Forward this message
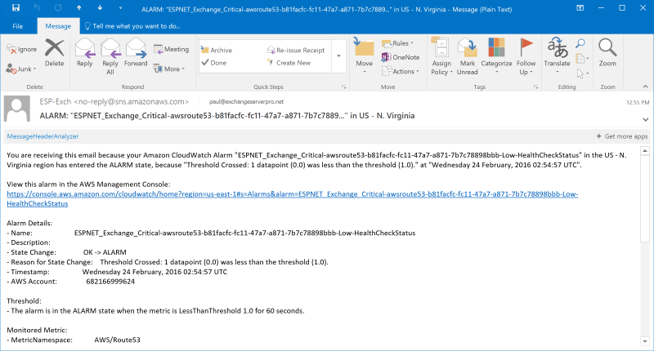 pyautogui.click(x=136, y=48)
